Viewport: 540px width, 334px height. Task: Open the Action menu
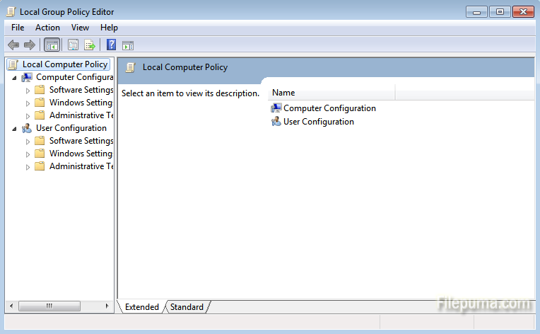point(47,28)
